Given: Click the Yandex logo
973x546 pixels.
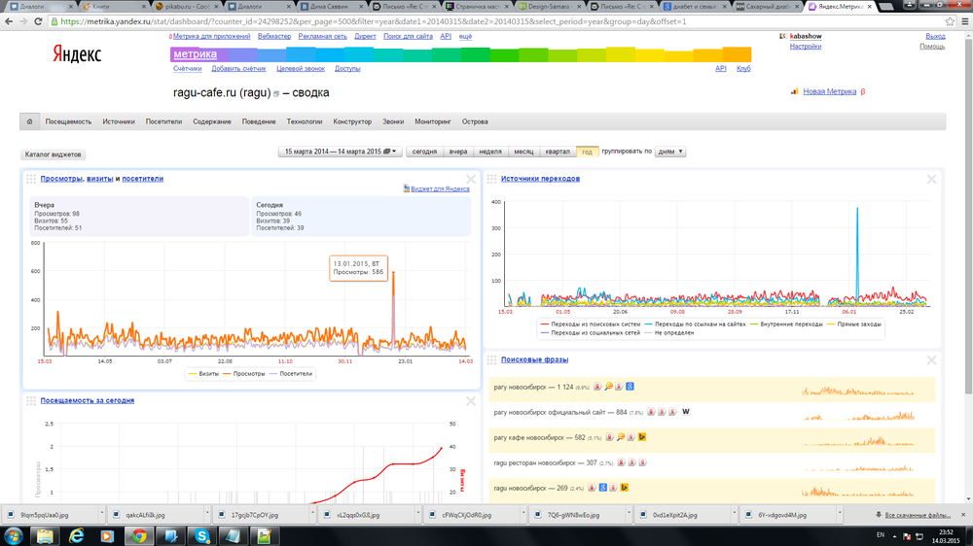Looking at the screenshot, I should [x=76, y=54].
